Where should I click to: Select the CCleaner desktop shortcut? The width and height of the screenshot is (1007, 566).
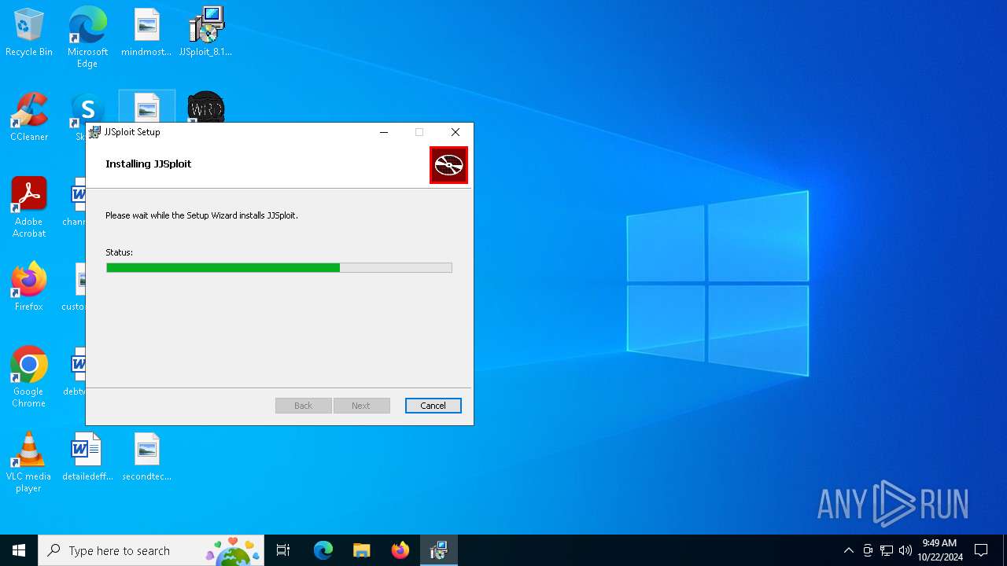coord(29,118)
